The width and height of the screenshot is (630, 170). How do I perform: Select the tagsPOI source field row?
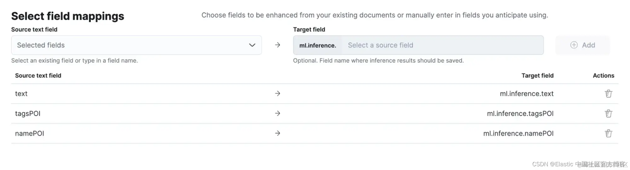(x=28, y=113)
